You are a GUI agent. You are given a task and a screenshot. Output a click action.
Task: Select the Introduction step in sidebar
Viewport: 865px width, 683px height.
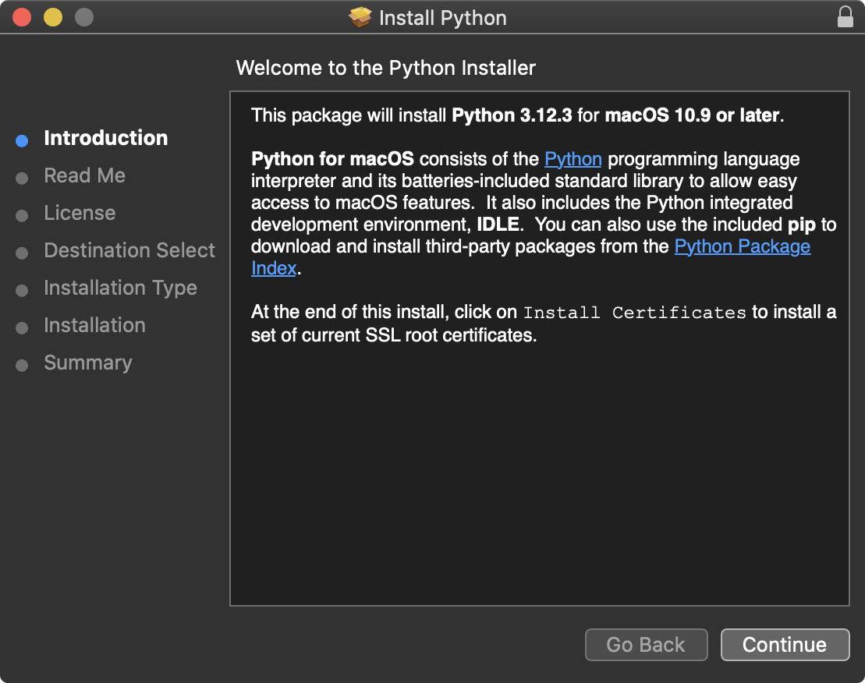click(x=105, y=138)
